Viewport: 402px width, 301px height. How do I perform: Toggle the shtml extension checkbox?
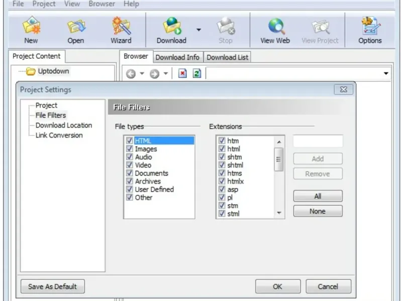(222, 165)
